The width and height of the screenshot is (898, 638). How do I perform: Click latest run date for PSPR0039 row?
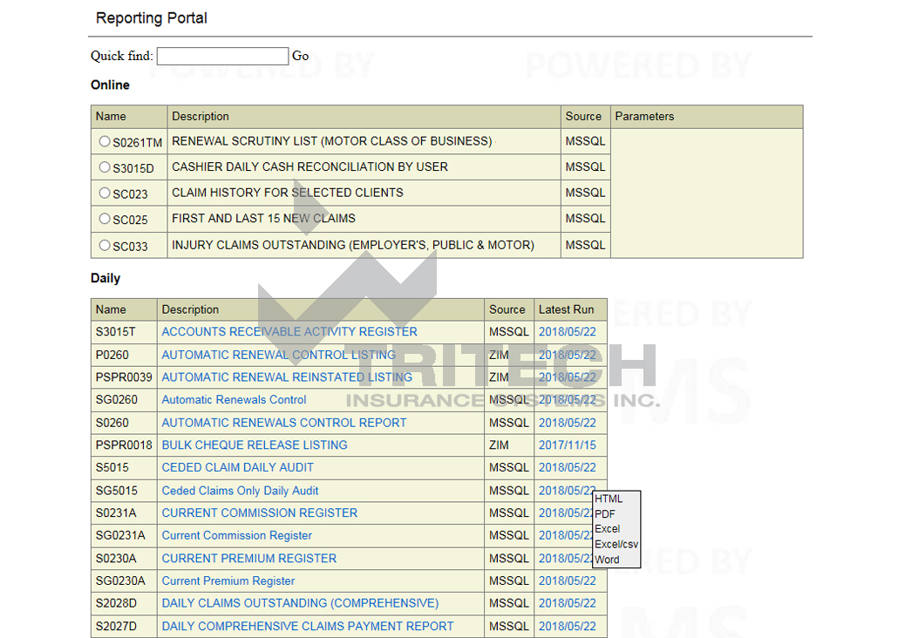(x=567, y=377)
